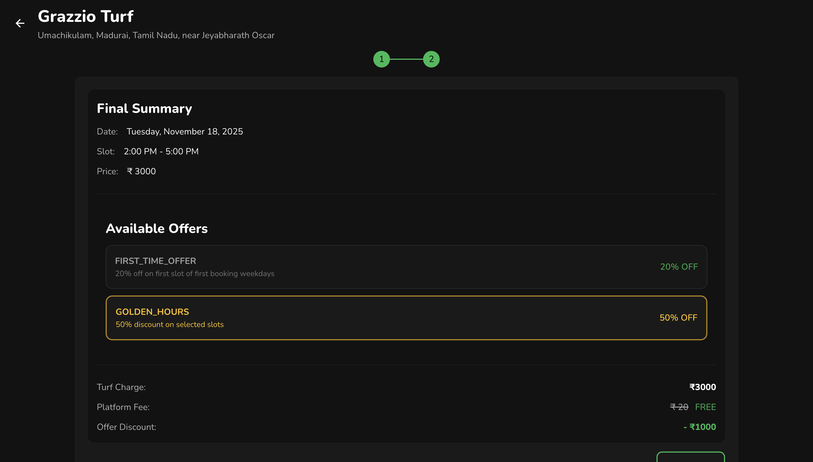Select the Tuesday, November 18, 2025 date
Screen dimensions: 813x462
click(x=184, y=131)
